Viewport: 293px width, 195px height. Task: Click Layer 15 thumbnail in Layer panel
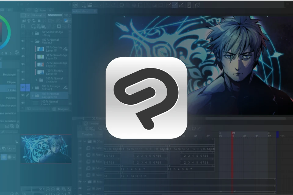tap(41, 49)
